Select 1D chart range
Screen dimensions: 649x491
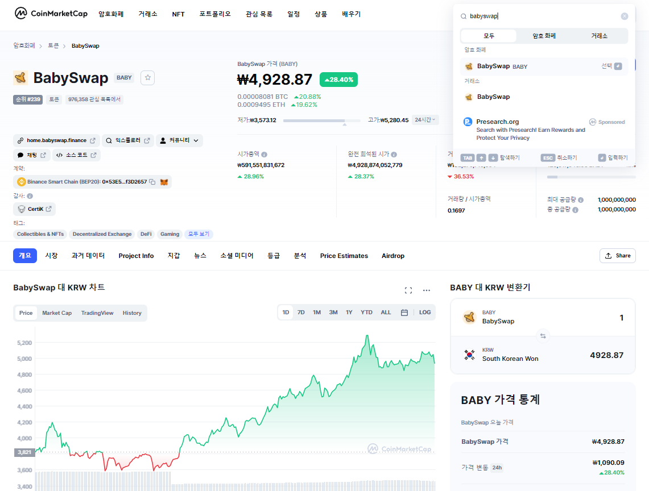point(286,313)
